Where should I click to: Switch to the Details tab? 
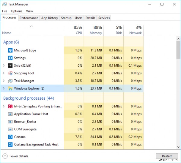coord(90,18)
